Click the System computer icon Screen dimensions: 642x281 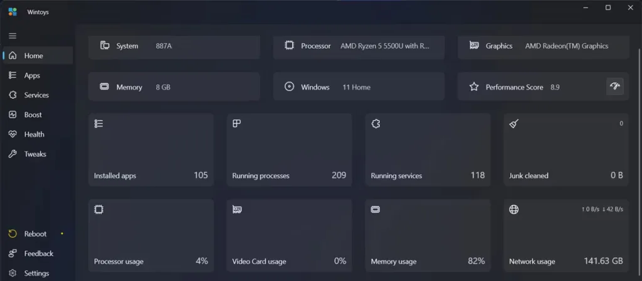point(105,45)
